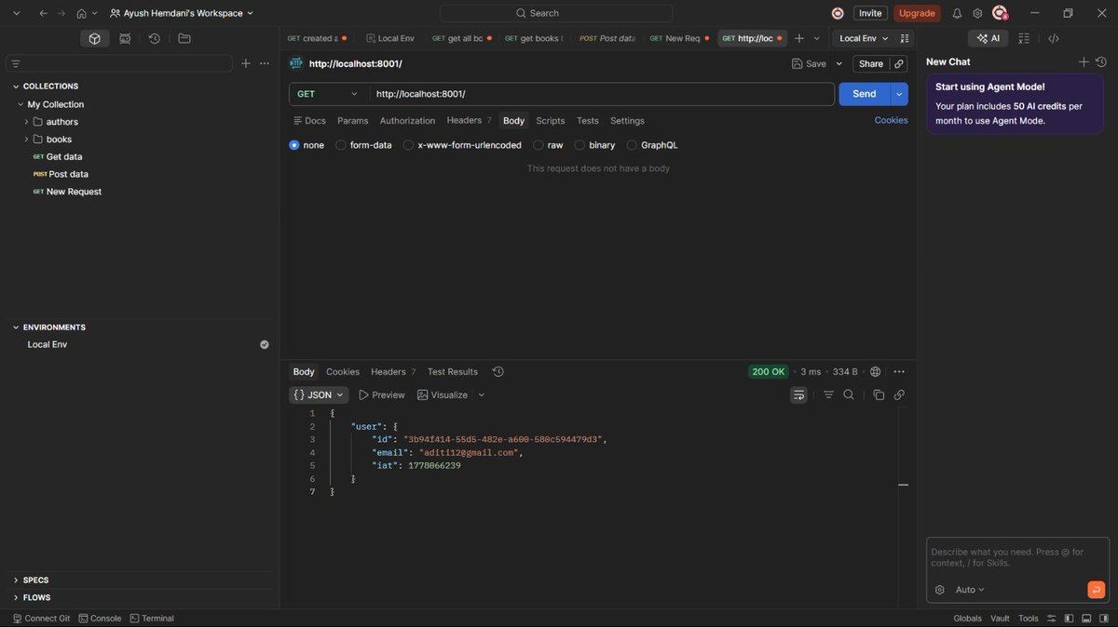Image resolution: width=1118 pixels, height=627 pixels.
Task: Open the response filter icon
Action: coord(828,394)
